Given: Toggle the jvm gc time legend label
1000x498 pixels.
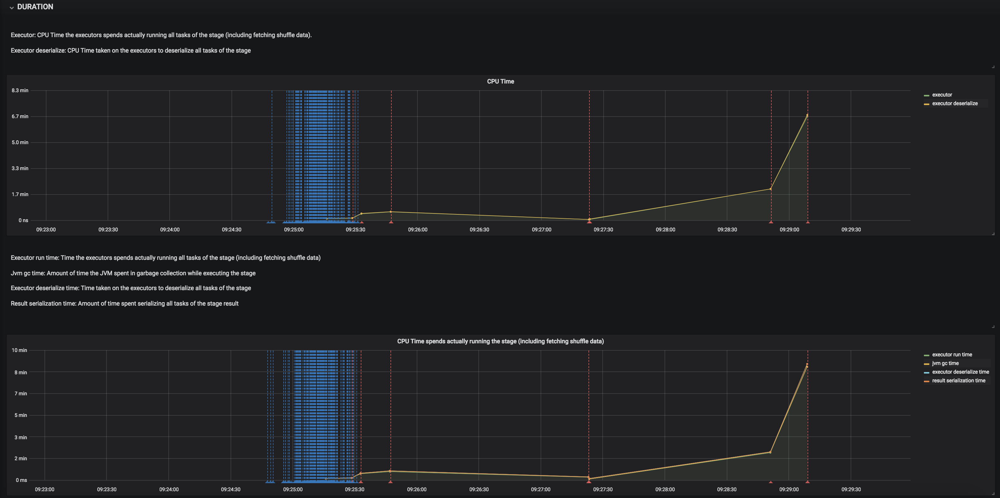Looking at the screenshot, I should [945, 363].
